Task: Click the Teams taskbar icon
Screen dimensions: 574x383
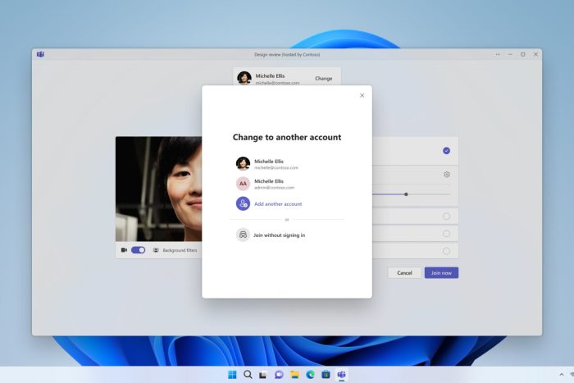Action: (342, 375)
